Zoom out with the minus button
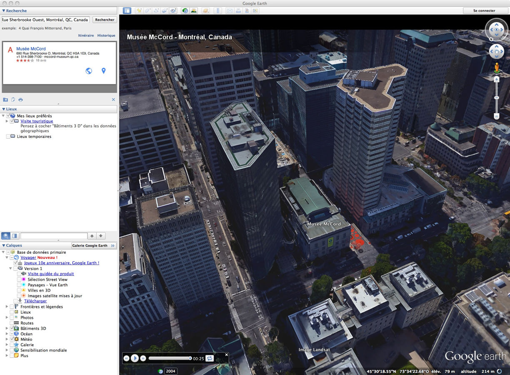 496,116
